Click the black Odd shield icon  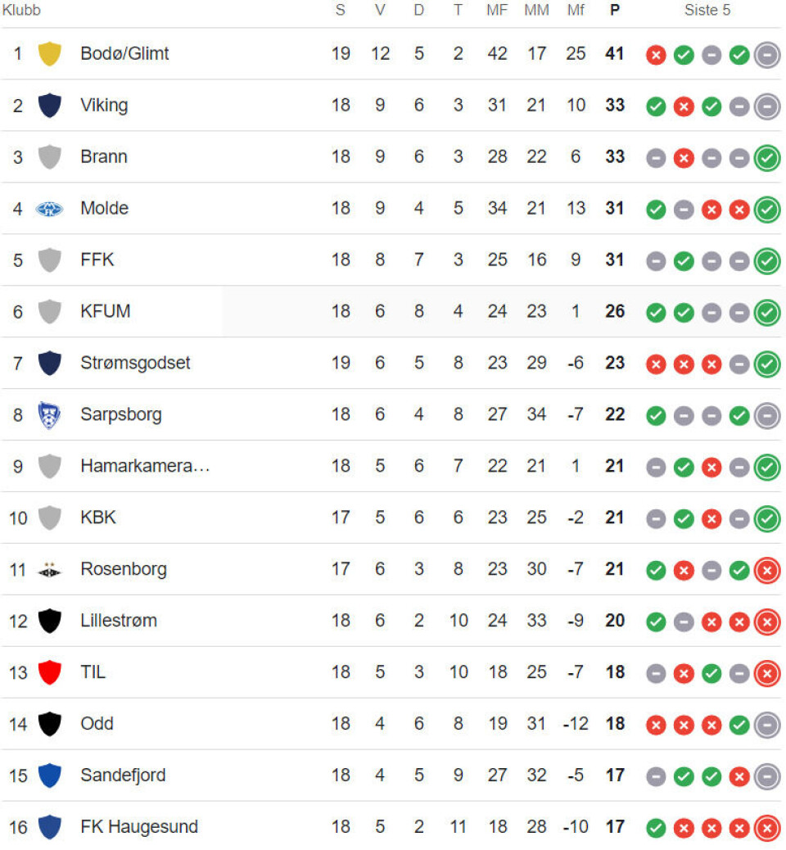point(50,724)
